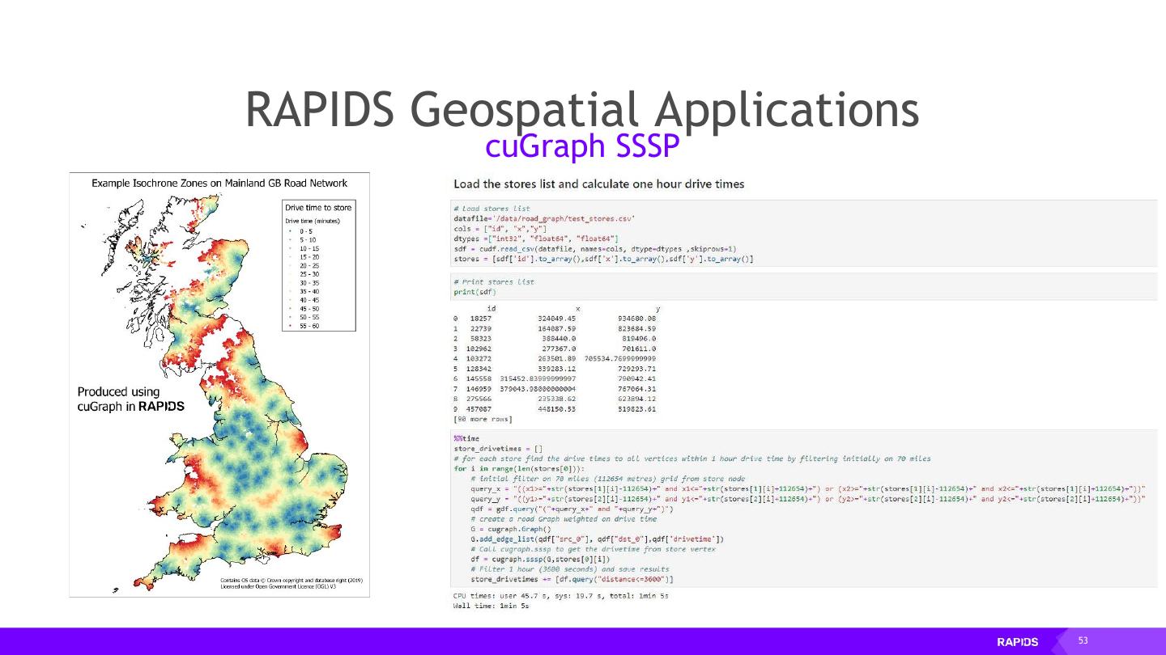1166x655 pixels.
Task: Click the "query_y =" code line
Action: tap(808, 500)
